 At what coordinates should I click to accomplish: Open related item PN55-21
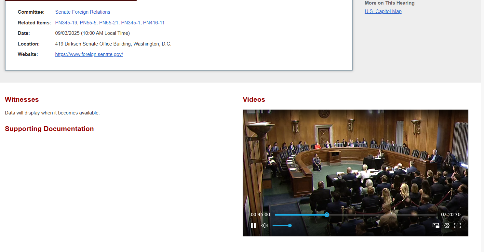(109, 23)
